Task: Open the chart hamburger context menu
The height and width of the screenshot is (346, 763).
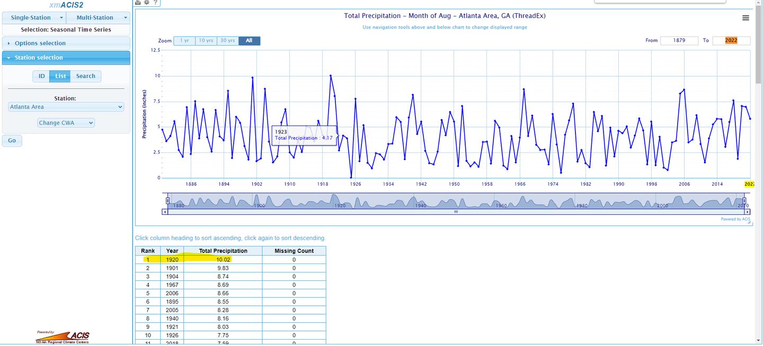Action: click(746, 18)
